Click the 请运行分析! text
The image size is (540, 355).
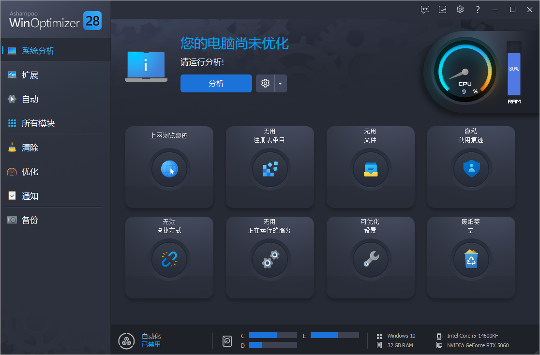pyautogui.click(x=202, y=62)
